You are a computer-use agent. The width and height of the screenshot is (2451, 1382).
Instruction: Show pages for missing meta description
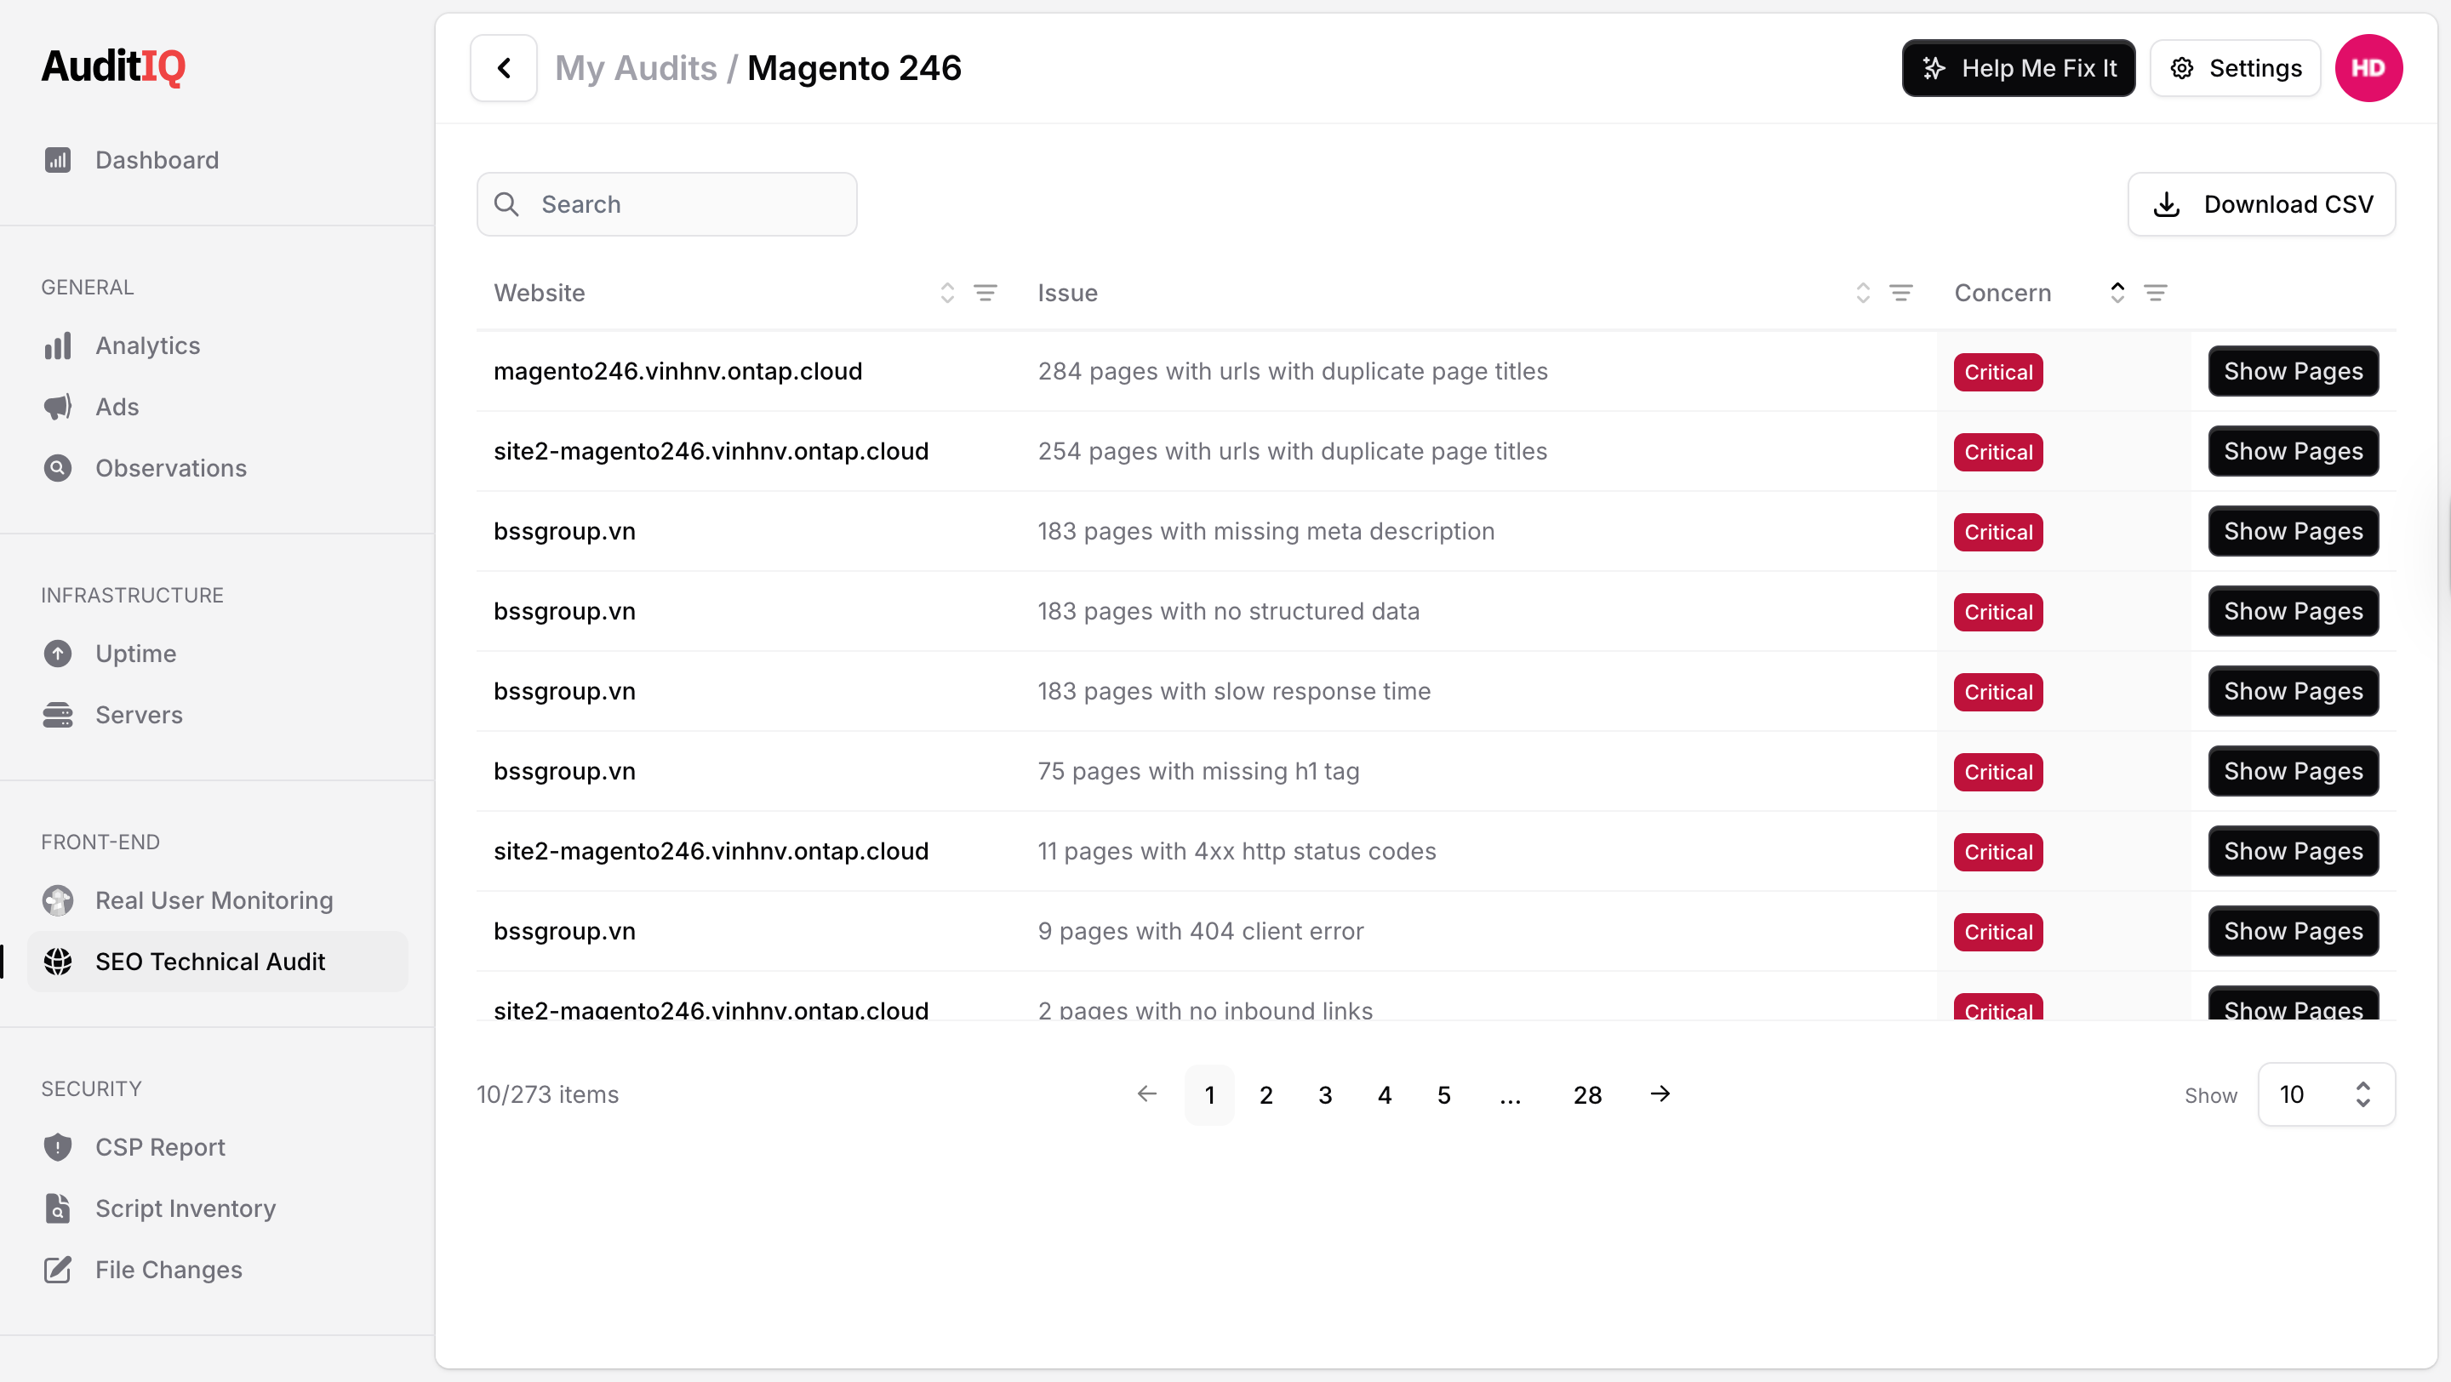2293,532
